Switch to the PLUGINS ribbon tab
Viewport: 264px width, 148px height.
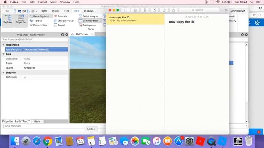[x=89, y=11]
